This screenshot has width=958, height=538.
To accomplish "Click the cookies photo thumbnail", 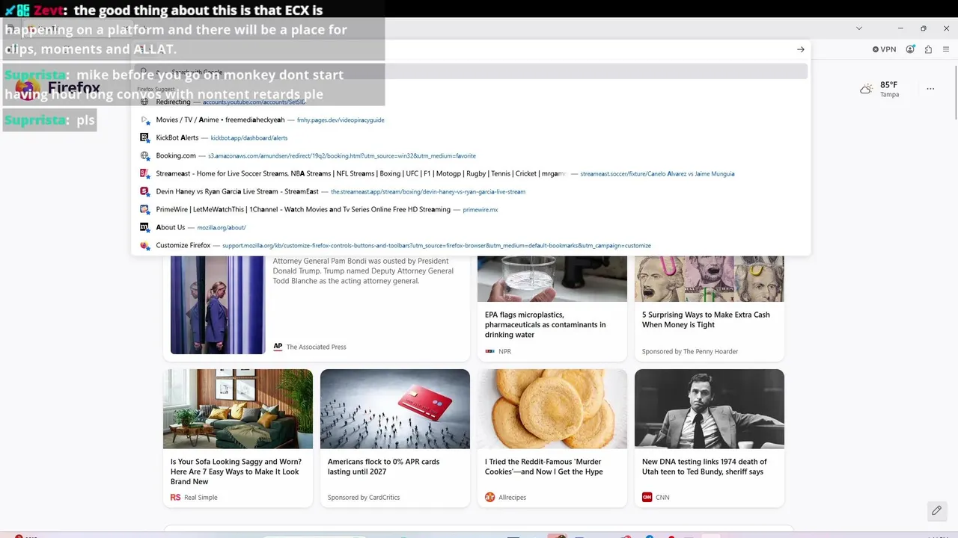I will click(x=552, y=409).
